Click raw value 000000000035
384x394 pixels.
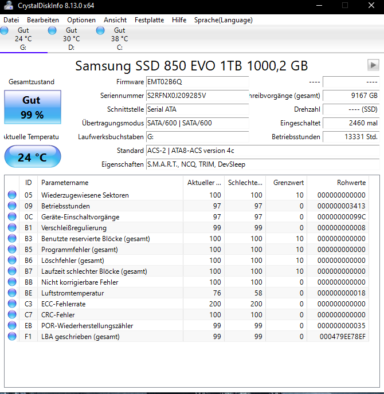pos(341,326)
